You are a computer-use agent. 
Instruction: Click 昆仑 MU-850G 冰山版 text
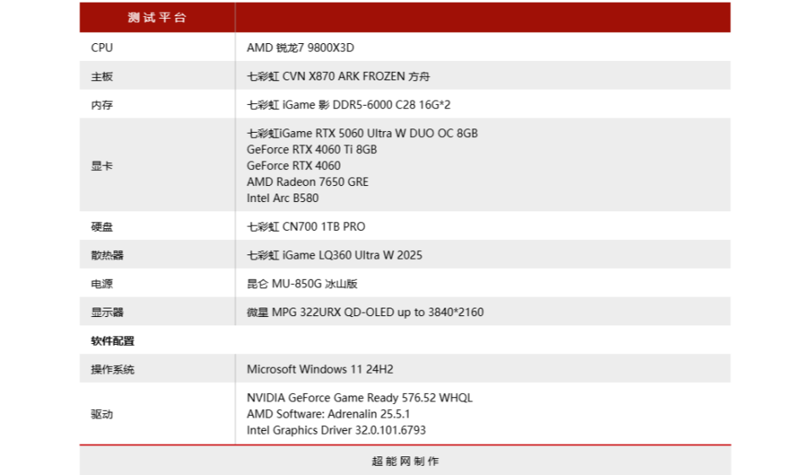coord(302,283)
